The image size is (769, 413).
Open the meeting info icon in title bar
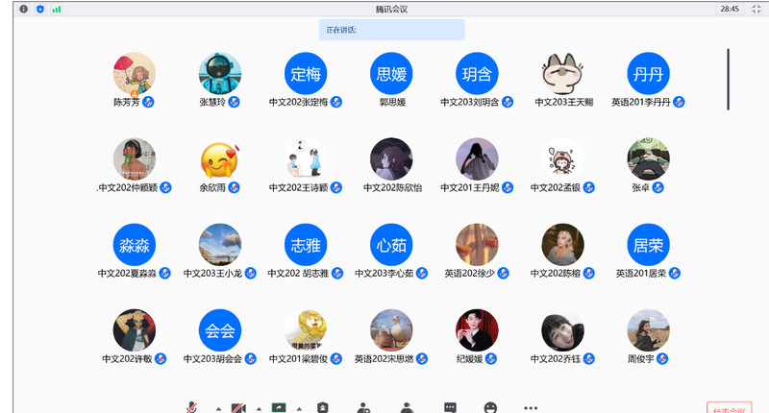(24, 9)
